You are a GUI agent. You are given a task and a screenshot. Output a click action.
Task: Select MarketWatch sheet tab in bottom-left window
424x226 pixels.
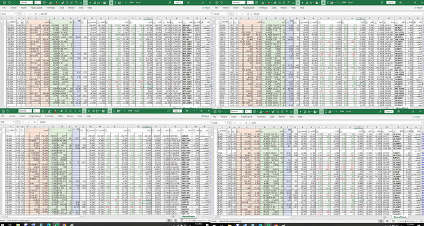tap(188, 217)
